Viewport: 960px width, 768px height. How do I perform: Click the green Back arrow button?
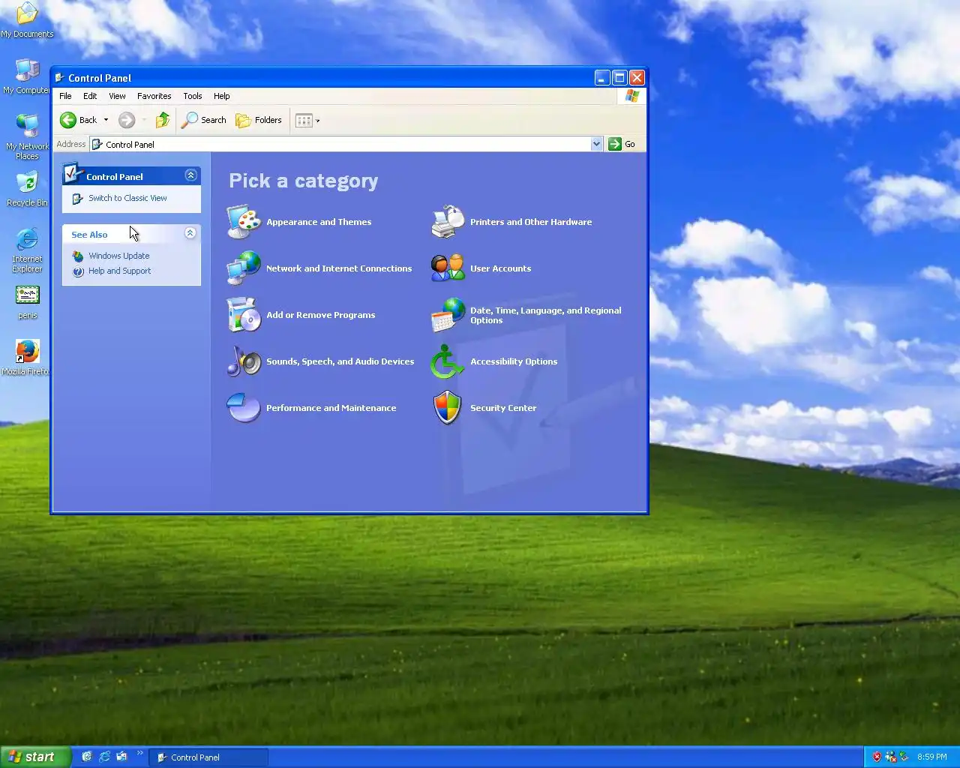[68, 120]
